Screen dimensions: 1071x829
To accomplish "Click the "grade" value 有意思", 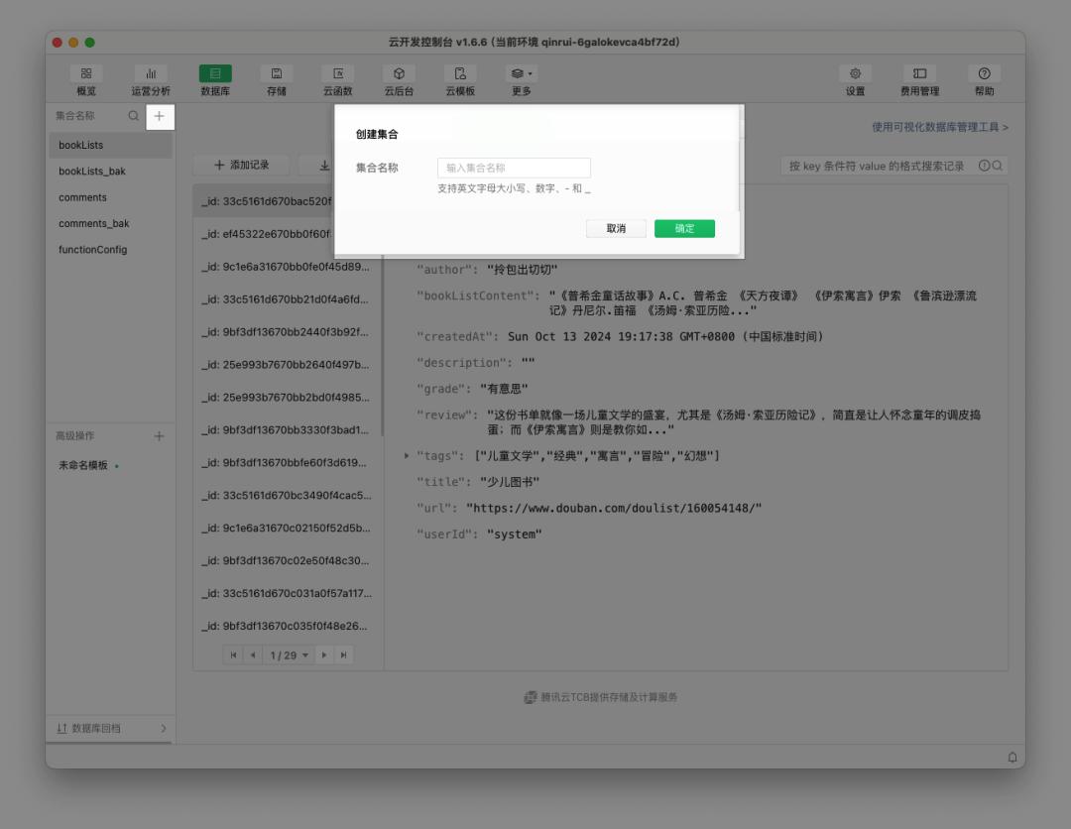I will coord(504,389).
